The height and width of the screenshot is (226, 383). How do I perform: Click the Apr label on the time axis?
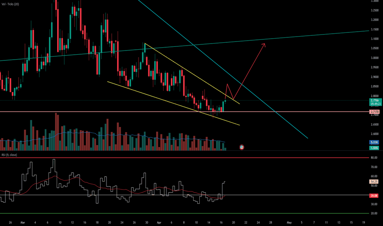pos(159,223)
